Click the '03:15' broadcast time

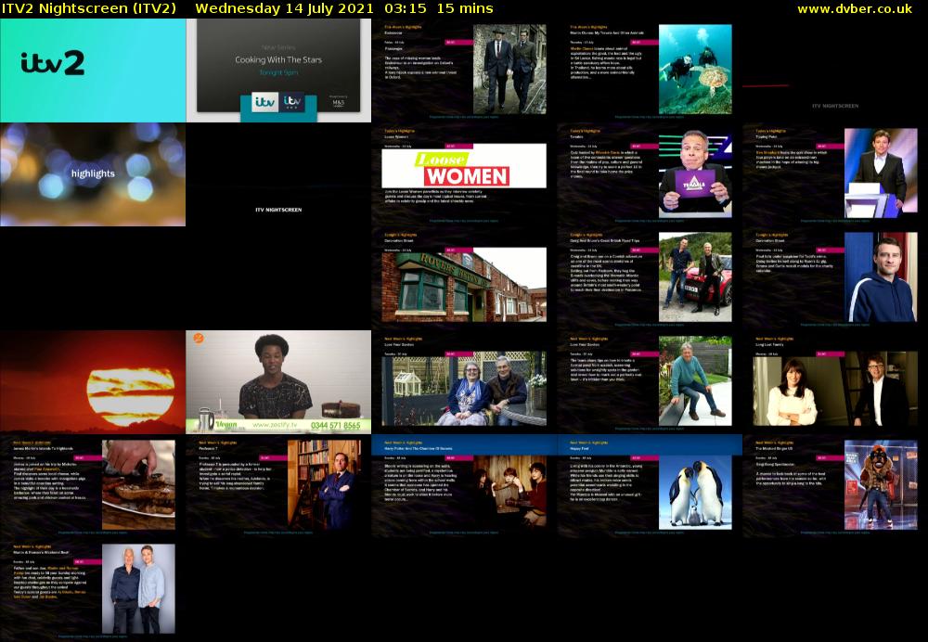tap(406, 9)
